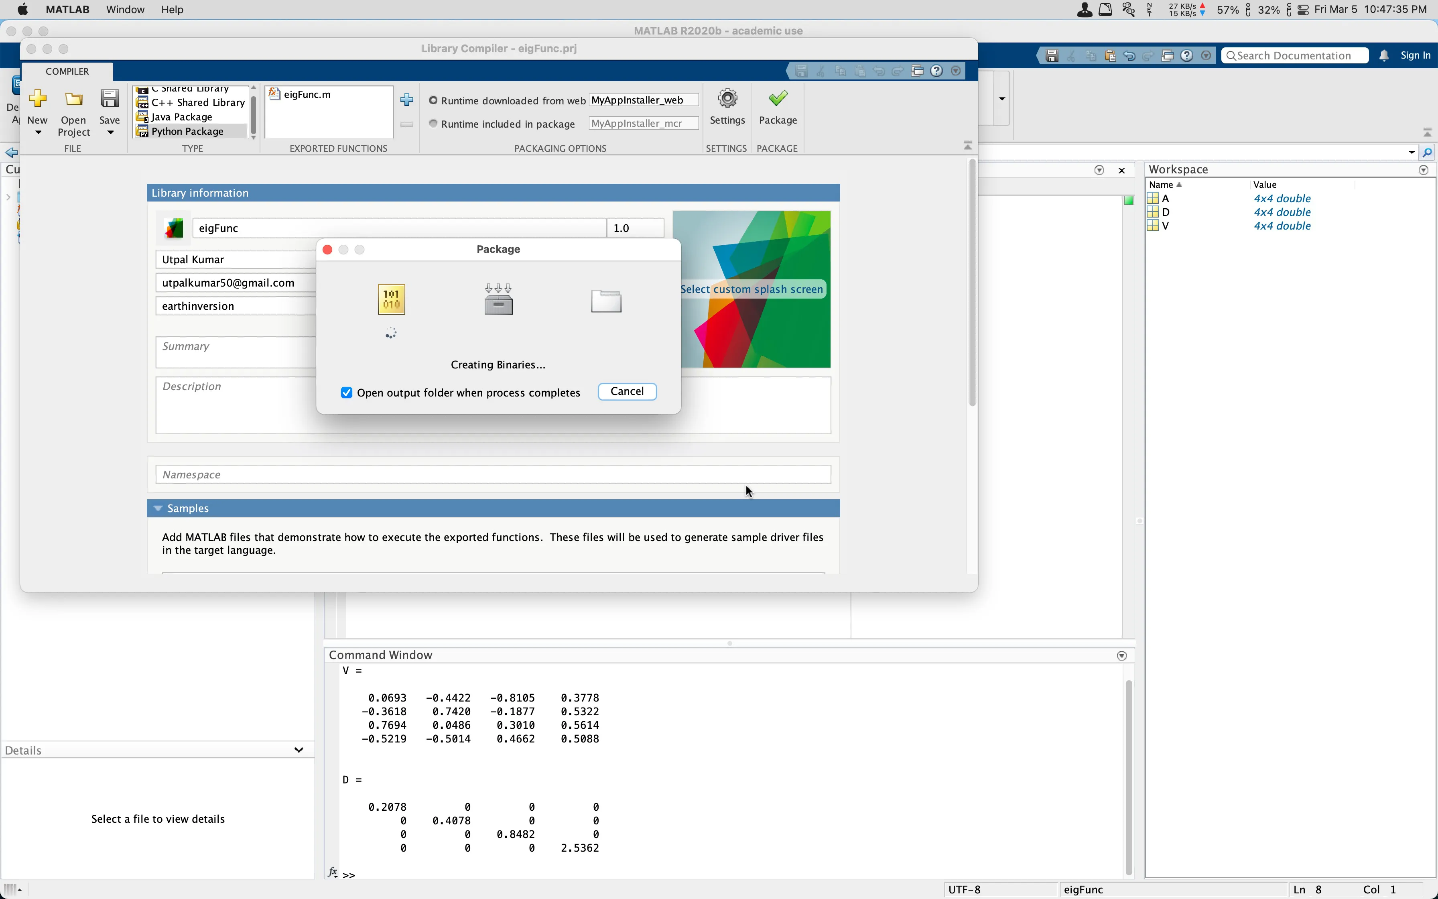Click the Open Project folder icon
The width and height of the screenshot is (1438, 899).
point(74,99)
